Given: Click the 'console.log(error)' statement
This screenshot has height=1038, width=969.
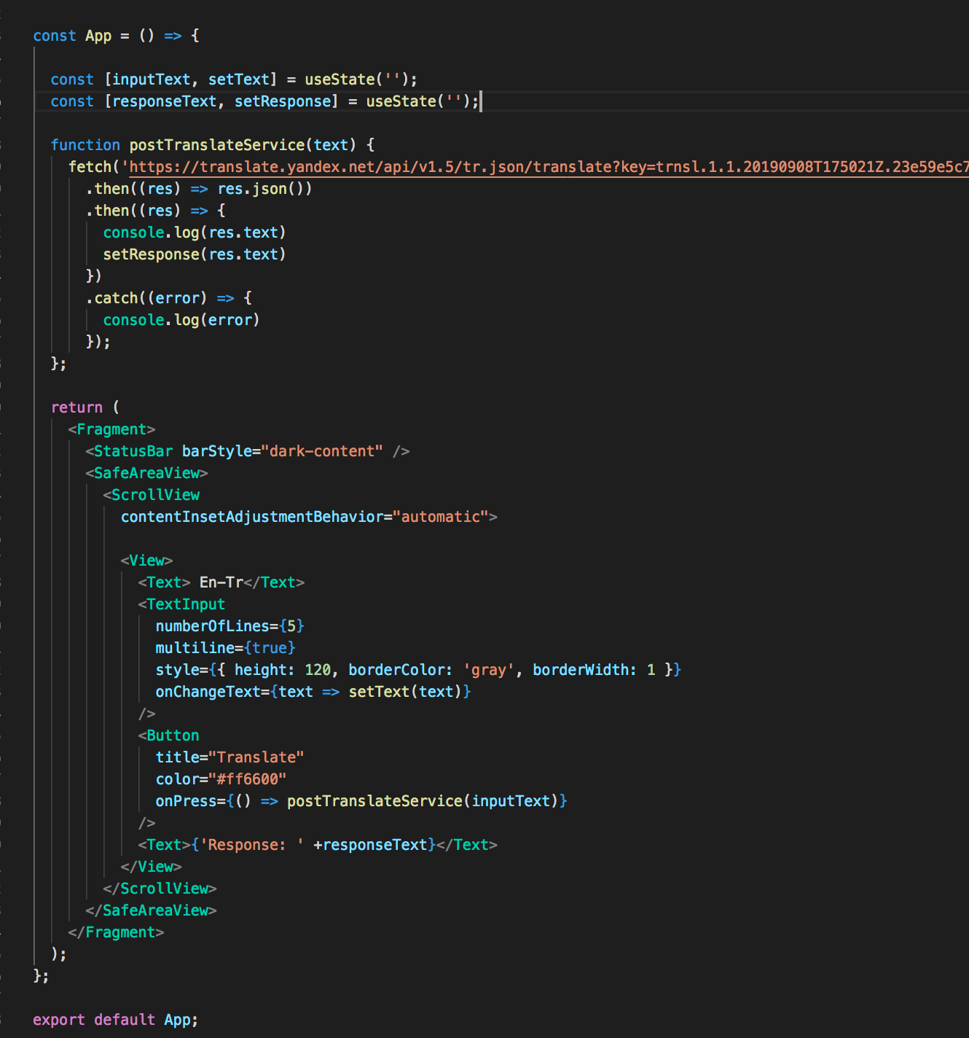Looking at the screenshot, I should tap(181, 320).
